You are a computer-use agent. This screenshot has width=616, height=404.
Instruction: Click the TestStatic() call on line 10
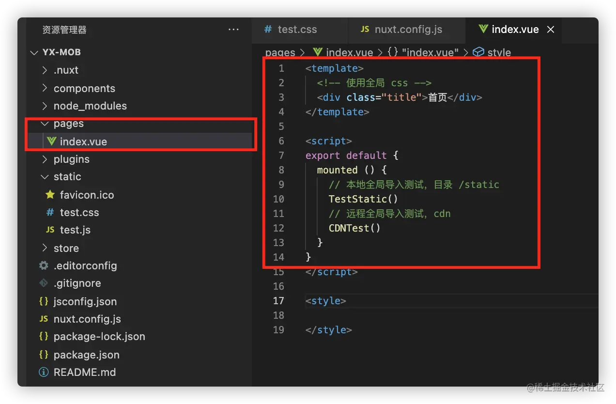(x=363, y=199)
